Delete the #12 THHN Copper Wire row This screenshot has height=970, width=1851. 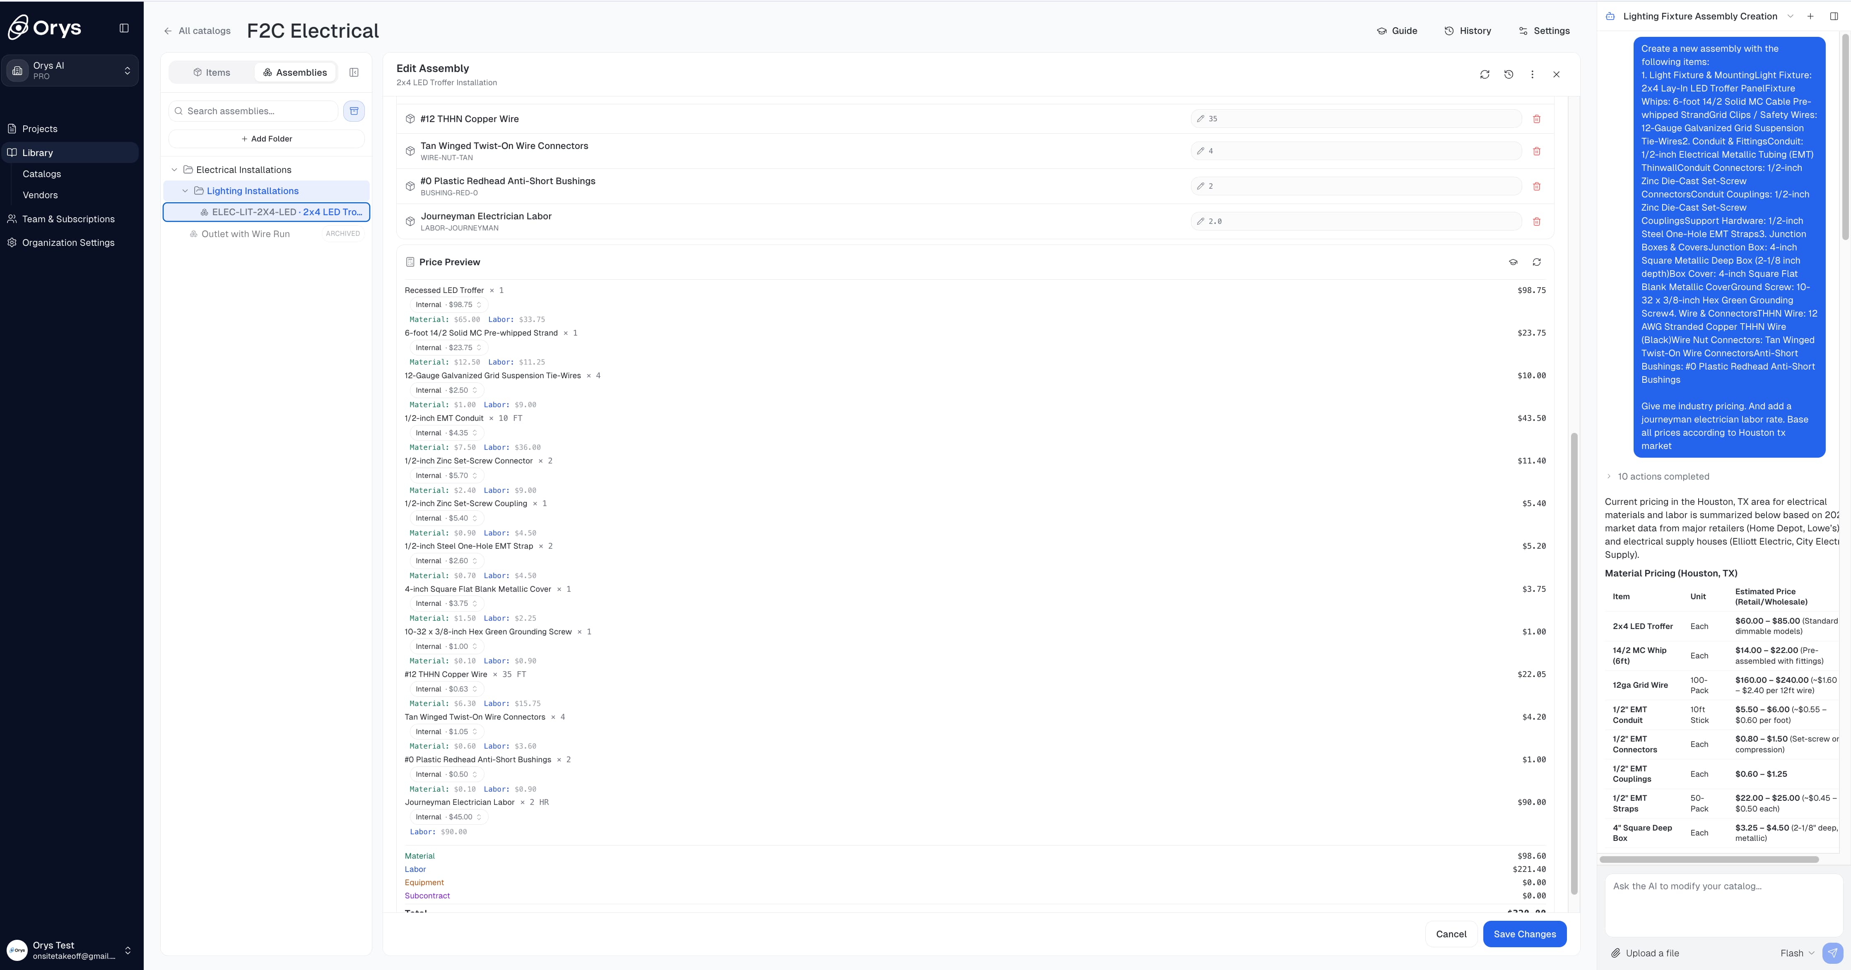1536,119
